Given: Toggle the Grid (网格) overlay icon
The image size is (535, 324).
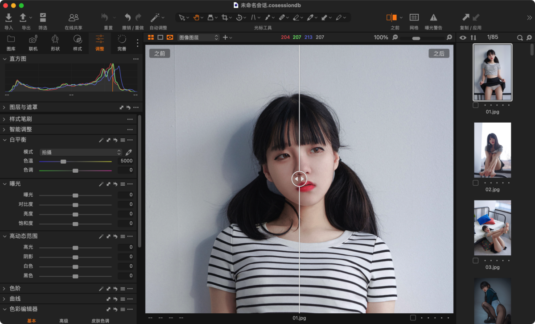Looking at the screenshot, I should pyautogui.click(x=414, y=17).
